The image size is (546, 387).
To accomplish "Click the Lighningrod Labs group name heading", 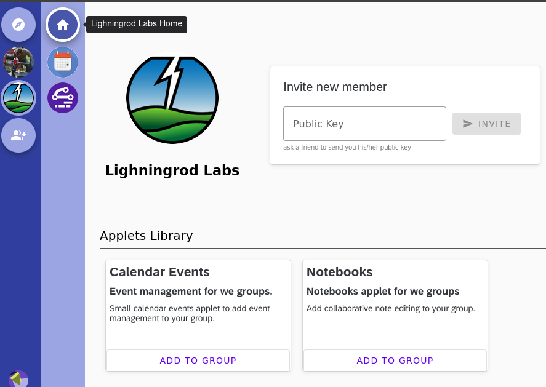I will (172, 170).
